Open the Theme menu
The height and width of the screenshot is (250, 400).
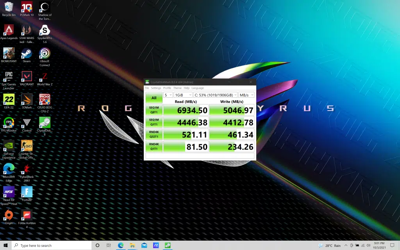pos(178,88)
